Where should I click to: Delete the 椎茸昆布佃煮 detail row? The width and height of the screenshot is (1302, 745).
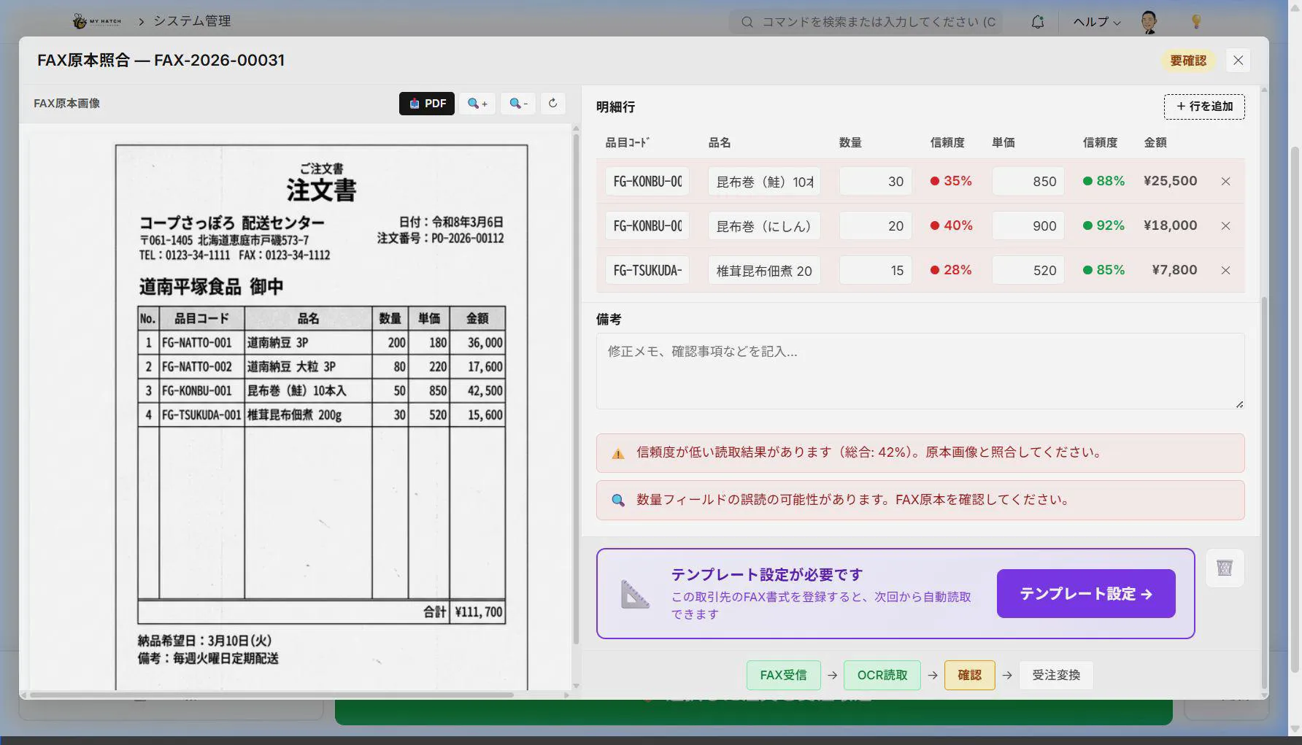click(x=1225, y=271)
